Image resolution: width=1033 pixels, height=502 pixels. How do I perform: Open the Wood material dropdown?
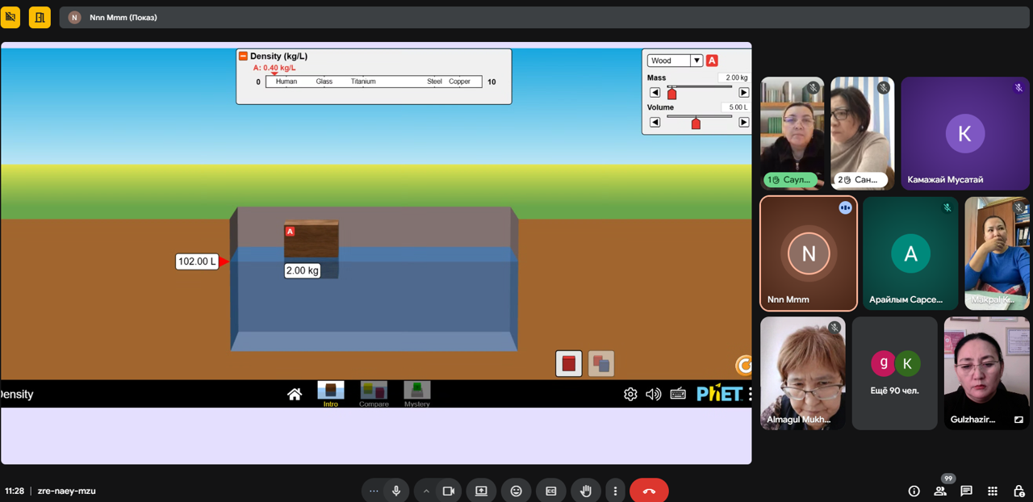(696, 61)
